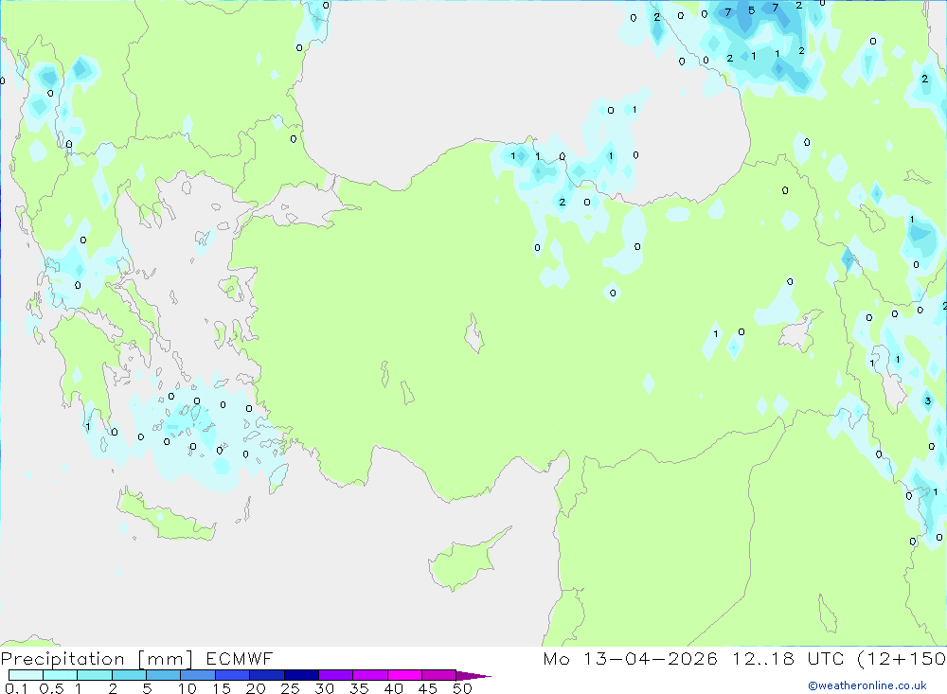
Task: Click the 'ECMWF' model label
Action: [x=240, y=658]
